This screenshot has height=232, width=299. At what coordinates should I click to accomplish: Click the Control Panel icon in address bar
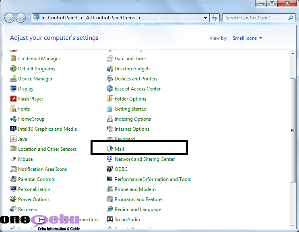tap(36, 18)
